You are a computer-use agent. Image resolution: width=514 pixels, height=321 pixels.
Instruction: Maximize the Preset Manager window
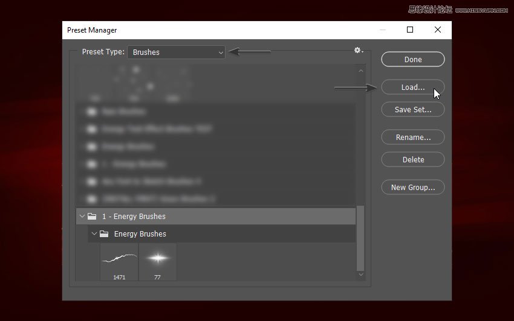(x=410, y=30)
